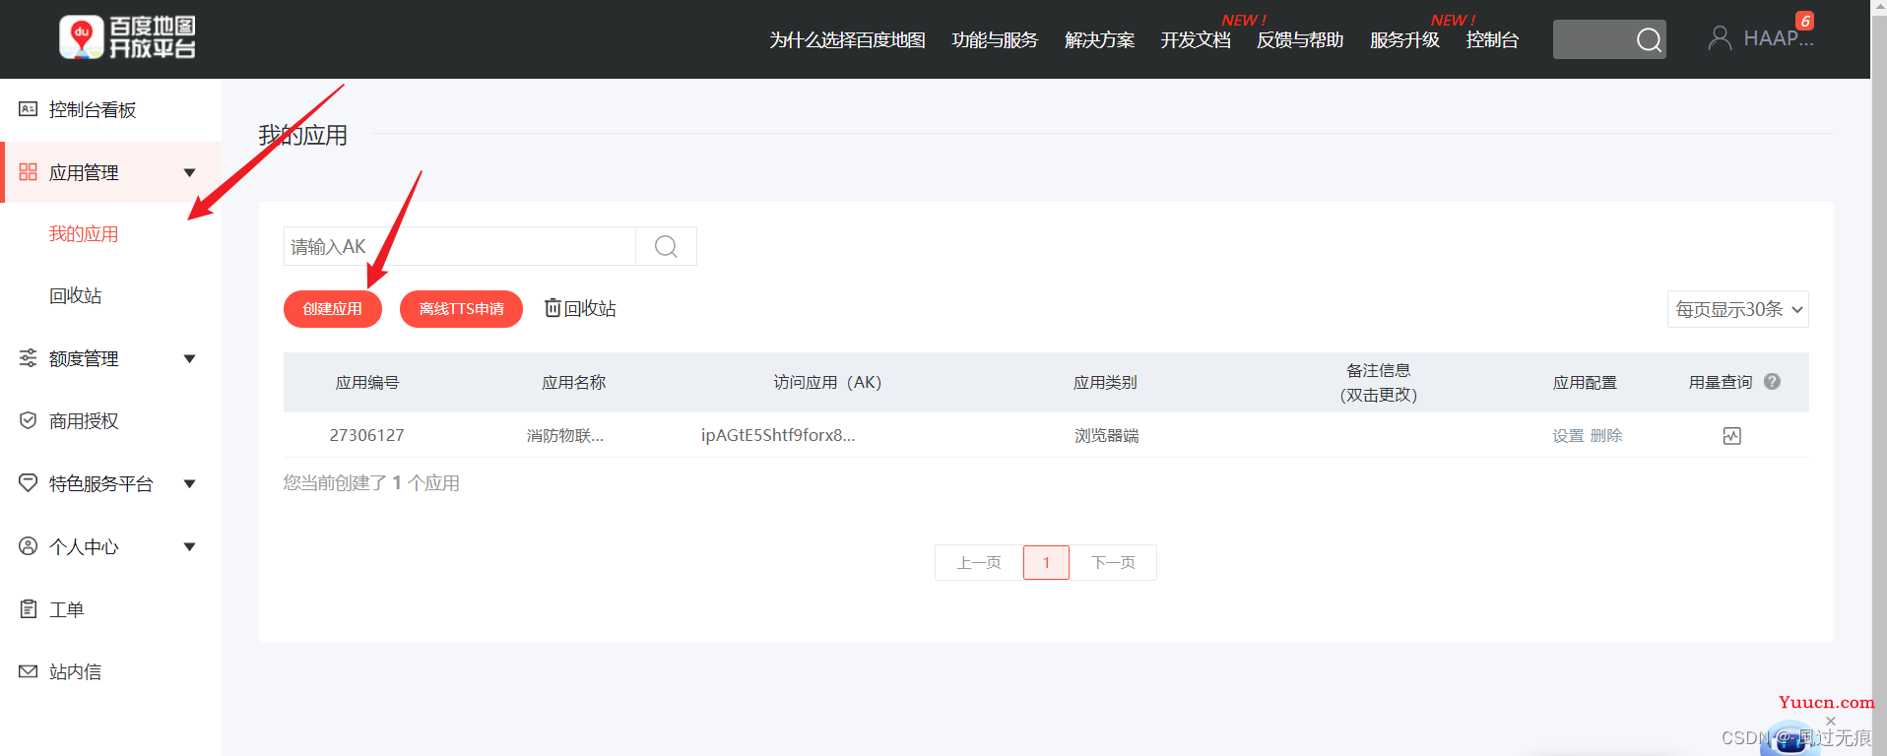Open usage chart icon for app 27306127
Screen dimensions: 1887x756
[1732, 436]
